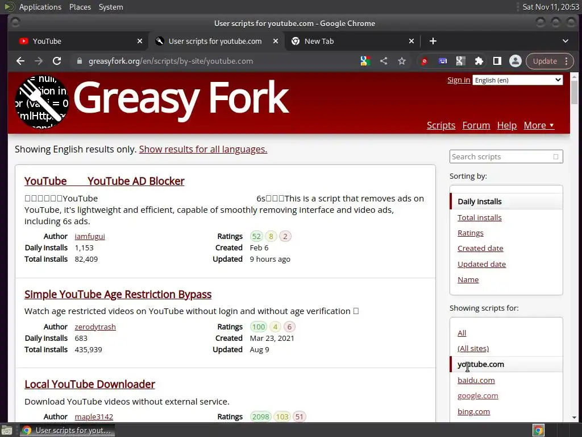Switch to the YouTube tab
The width and height of the screenshot is (582, 437).
tap(78, 41)
